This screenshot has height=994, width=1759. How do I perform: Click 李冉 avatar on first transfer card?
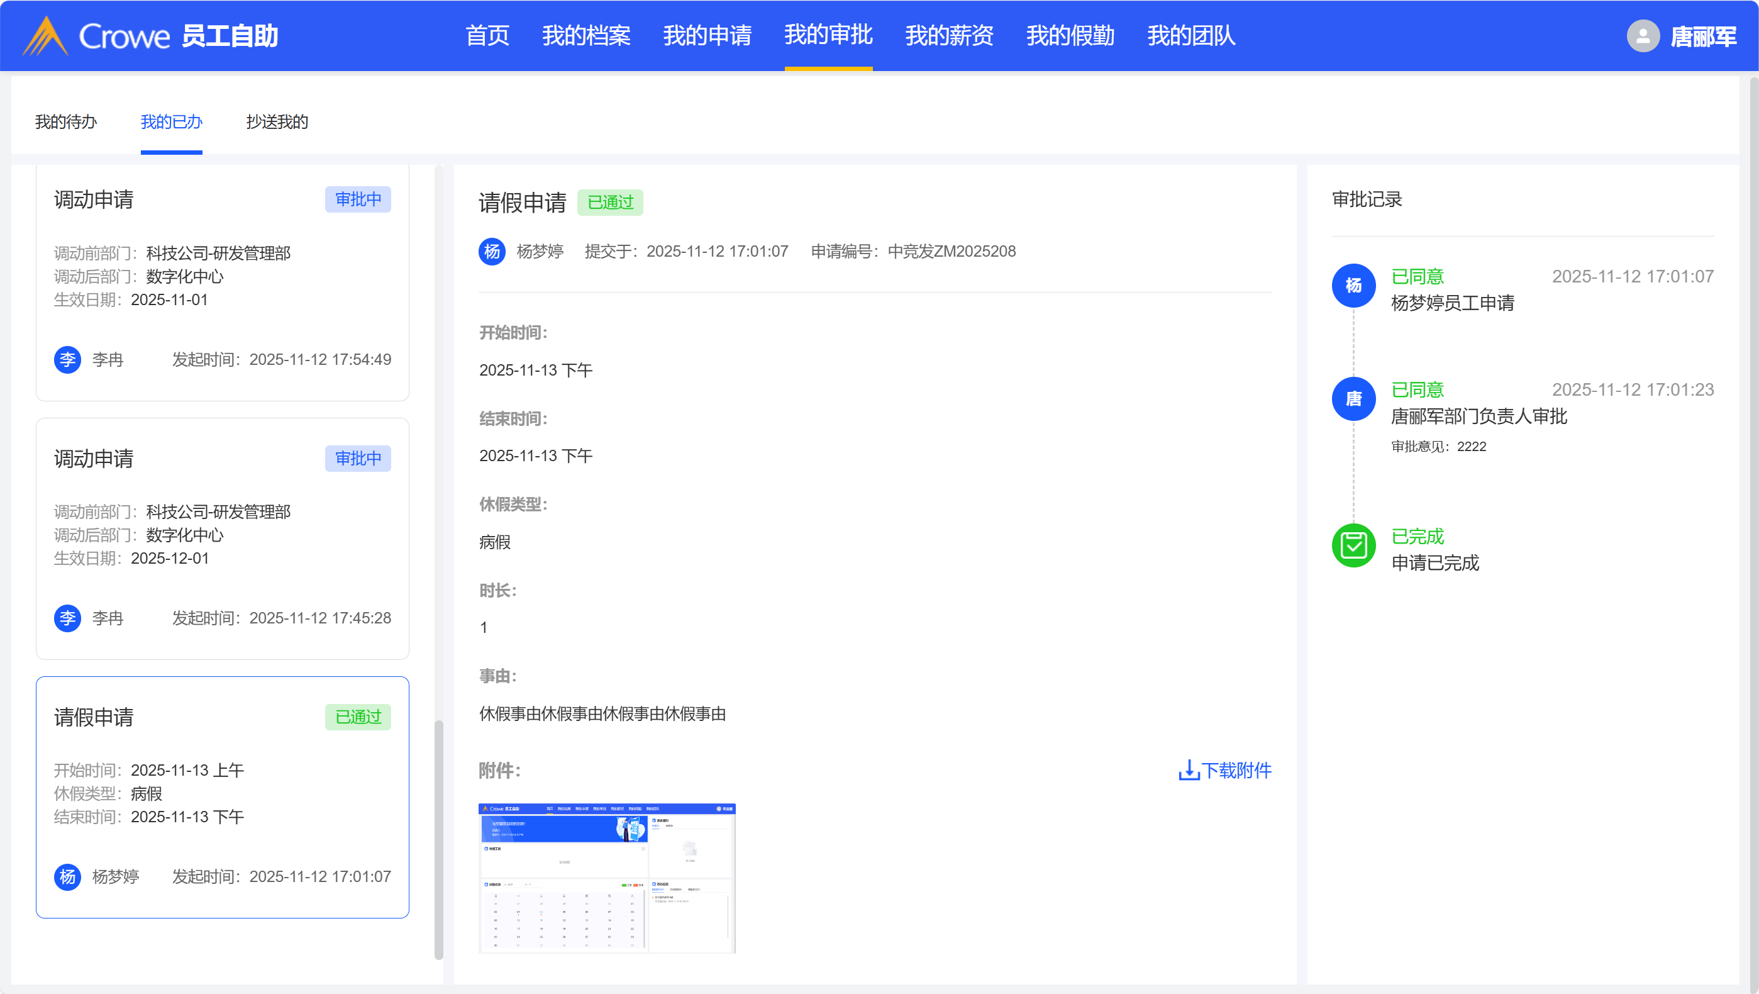pos(67,359)
